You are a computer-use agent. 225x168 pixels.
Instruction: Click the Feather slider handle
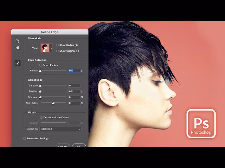point(40,91)
